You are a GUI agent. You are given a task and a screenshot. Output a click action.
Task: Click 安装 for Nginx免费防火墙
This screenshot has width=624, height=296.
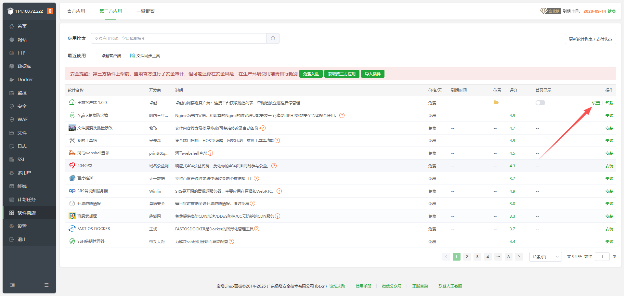pyautogui.click(x=609, y=115)
